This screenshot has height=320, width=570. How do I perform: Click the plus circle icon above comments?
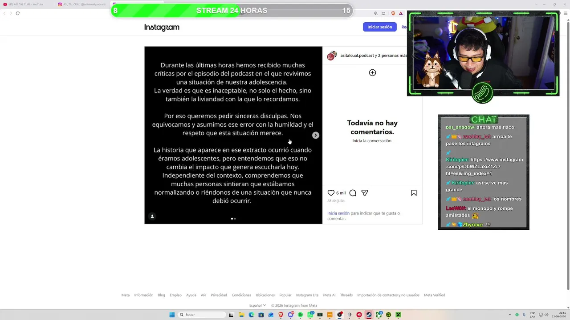372,72
